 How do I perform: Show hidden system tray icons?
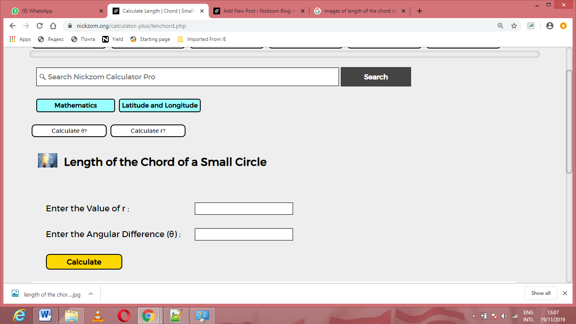tap(474, 316)
